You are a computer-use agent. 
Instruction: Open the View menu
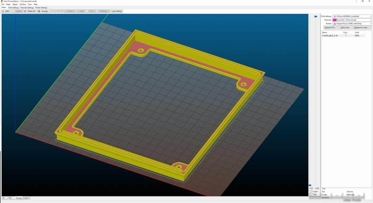30,4
